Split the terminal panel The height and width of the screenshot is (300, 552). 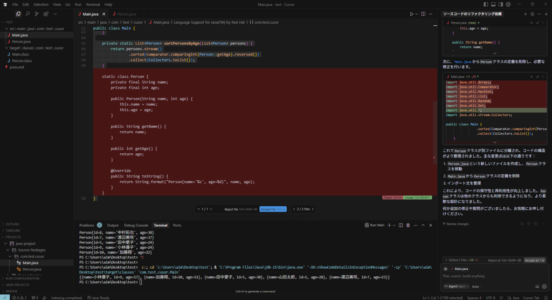tap(401, 225)
